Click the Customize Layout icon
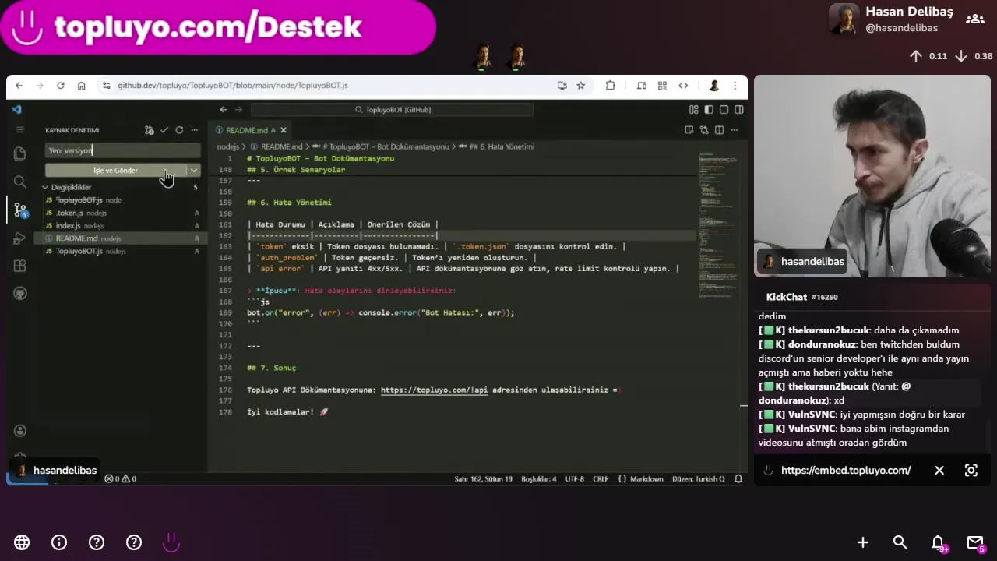This screenshot has width=997, height=561. pos(693,110)
